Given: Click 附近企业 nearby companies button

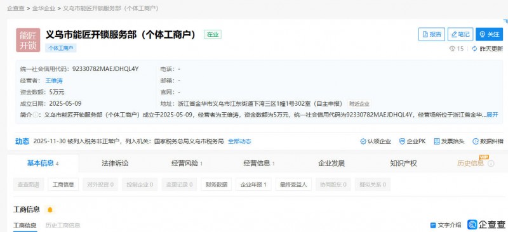Looking at the screenshot, I should [x=359, y=104].
